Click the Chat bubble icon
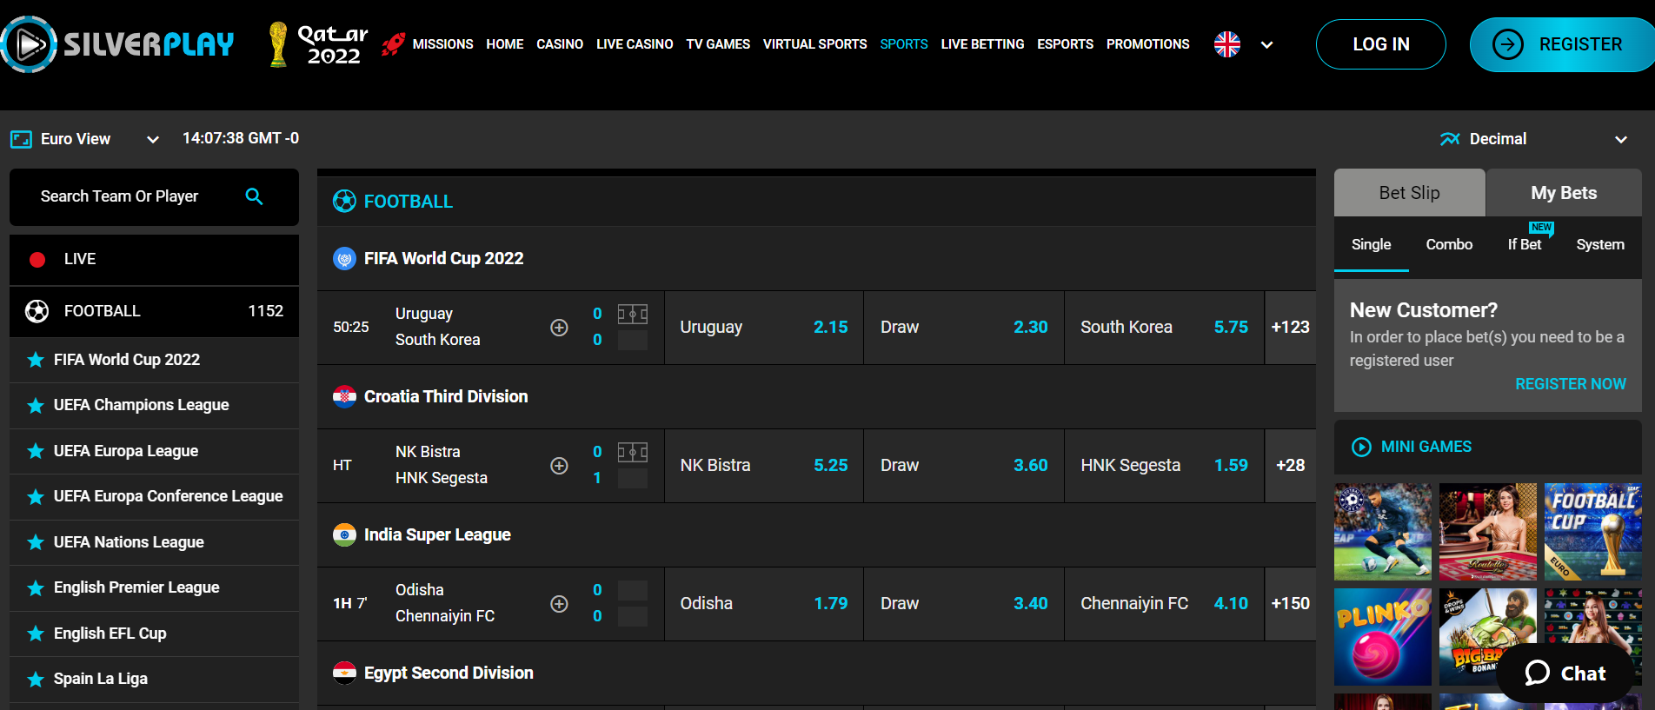The width and height of the screenshot is (1655, 710). tap(1538, 673)
